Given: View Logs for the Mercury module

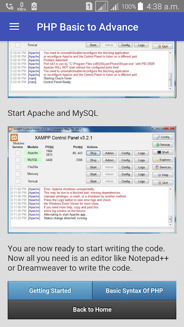Looking at the screenshot, I should click(141, 174).
